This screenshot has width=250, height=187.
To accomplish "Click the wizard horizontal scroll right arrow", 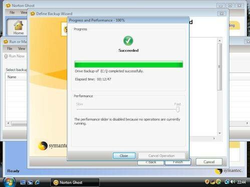I will click(214, 138).
